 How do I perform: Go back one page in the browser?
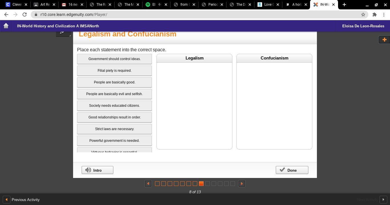point(6,15)
